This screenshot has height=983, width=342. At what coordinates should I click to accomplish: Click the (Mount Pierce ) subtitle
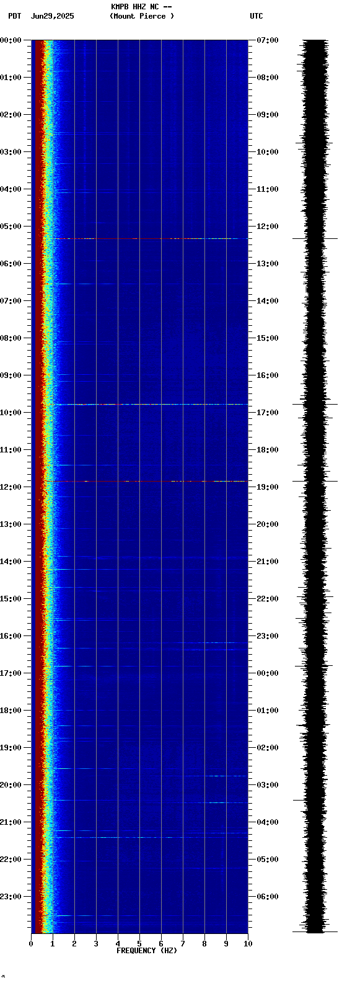142,16
